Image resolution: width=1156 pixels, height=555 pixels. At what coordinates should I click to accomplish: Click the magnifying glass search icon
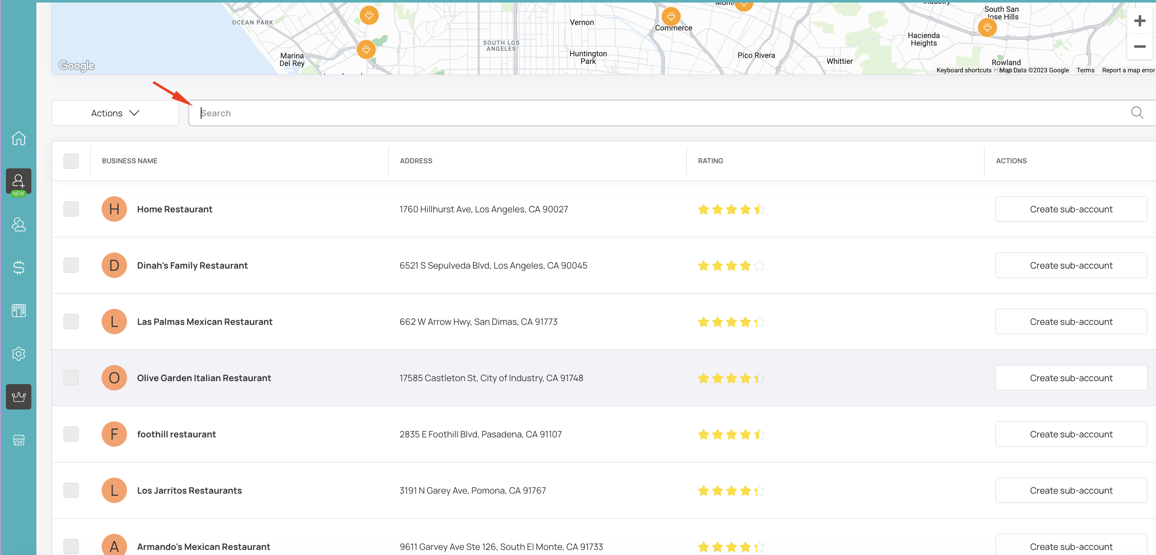(x=1137, y=113)
